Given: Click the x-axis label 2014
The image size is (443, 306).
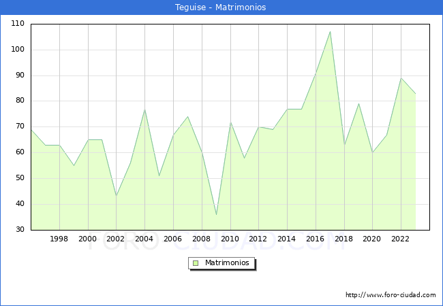Looking at the screenshot, I should [x=286, y=239].
